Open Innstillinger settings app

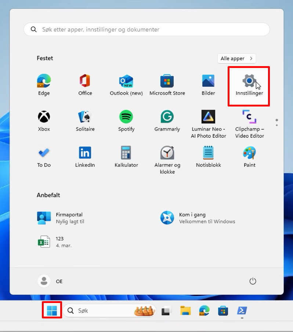click(x=249, y=85)
